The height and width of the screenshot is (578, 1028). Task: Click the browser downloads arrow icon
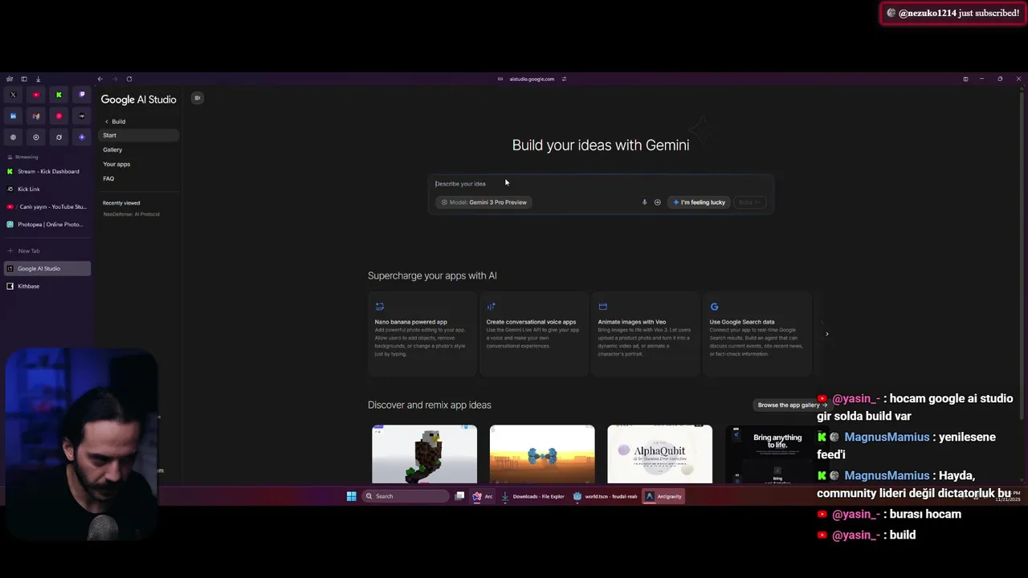coord(38,79)
